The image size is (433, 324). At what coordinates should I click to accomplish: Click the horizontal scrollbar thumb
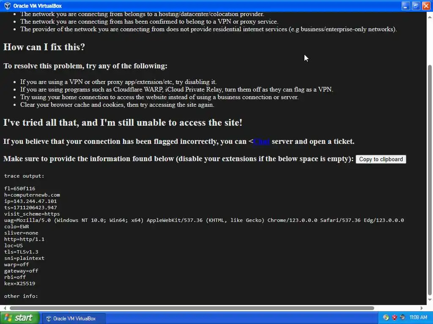(x=192, y=308)
